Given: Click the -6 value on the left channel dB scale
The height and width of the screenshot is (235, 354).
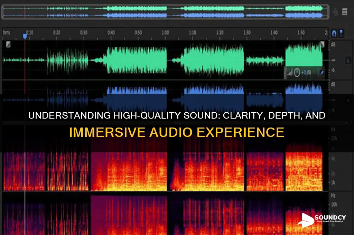Looking at the screenshot, I should 333,70.
